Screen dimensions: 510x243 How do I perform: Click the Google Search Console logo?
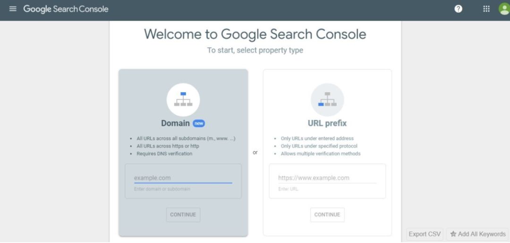tap(66, 9)
